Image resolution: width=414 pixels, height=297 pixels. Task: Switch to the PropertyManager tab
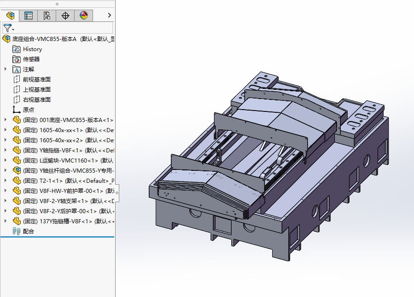tap(28, 15)
